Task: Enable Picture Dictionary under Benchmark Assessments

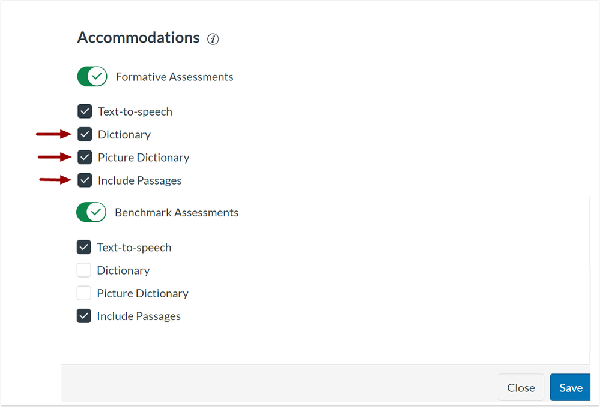Action: pos(84,293)
